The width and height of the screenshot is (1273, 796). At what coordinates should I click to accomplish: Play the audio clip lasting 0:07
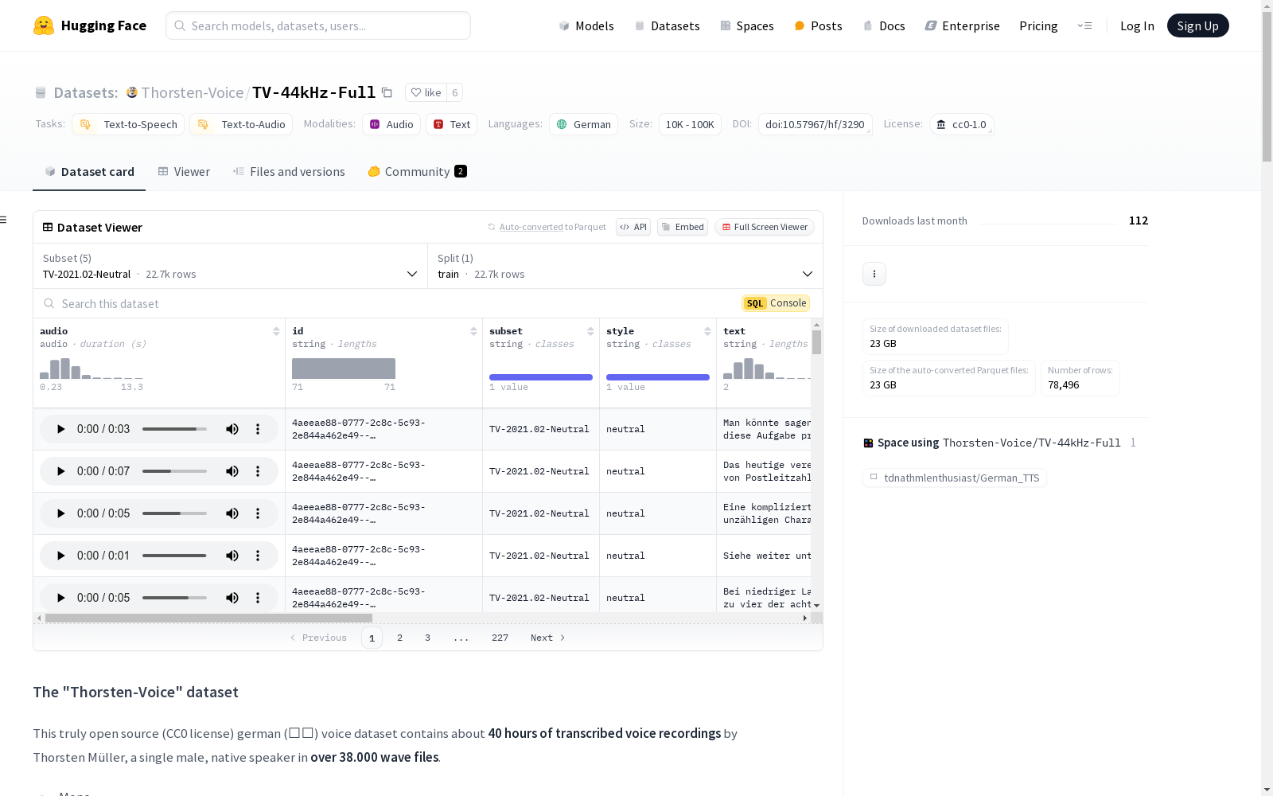click(x=60, y=471)
